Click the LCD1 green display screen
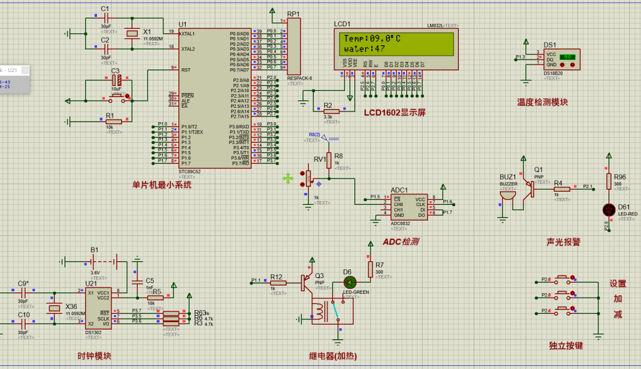Image resolution: width=641 pixels, height=369 pixels. point(396,43)
